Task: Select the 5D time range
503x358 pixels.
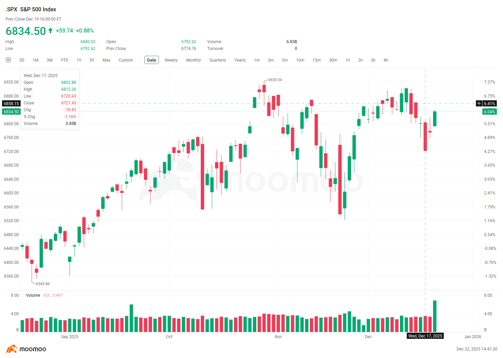Action: click(x=22, y=60)
